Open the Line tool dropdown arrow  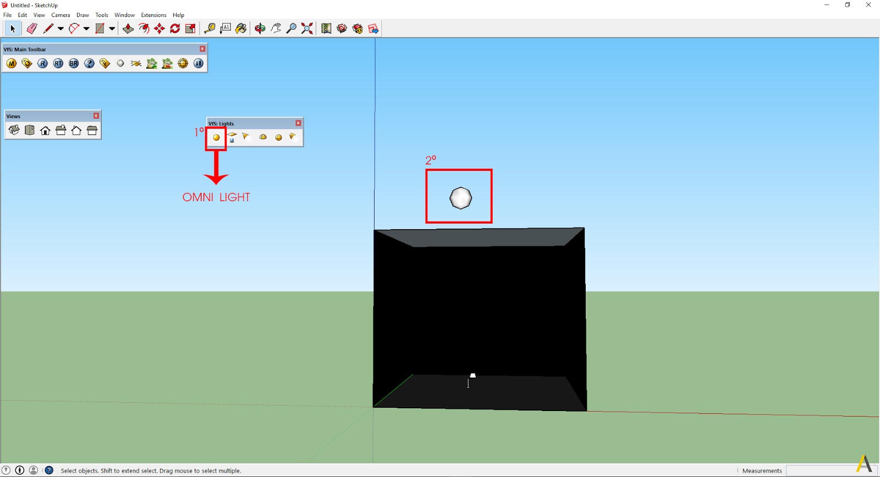(x=61, y=29)
